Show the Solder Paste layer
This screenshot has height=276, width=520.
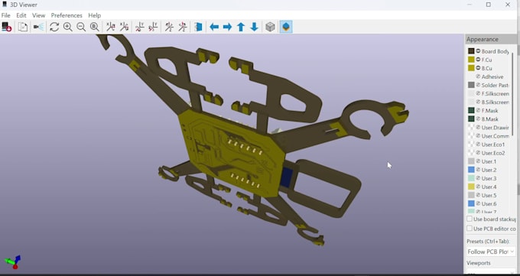(x=478, y=85)
